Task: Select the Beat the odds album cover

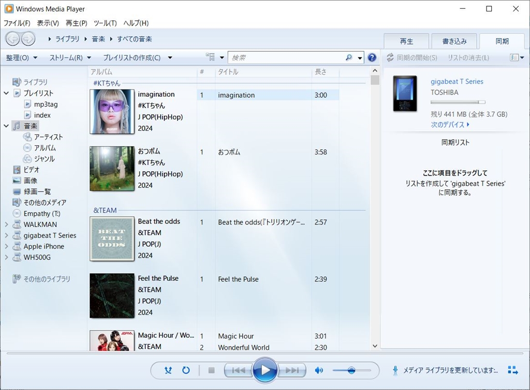Action: (112, 239)
